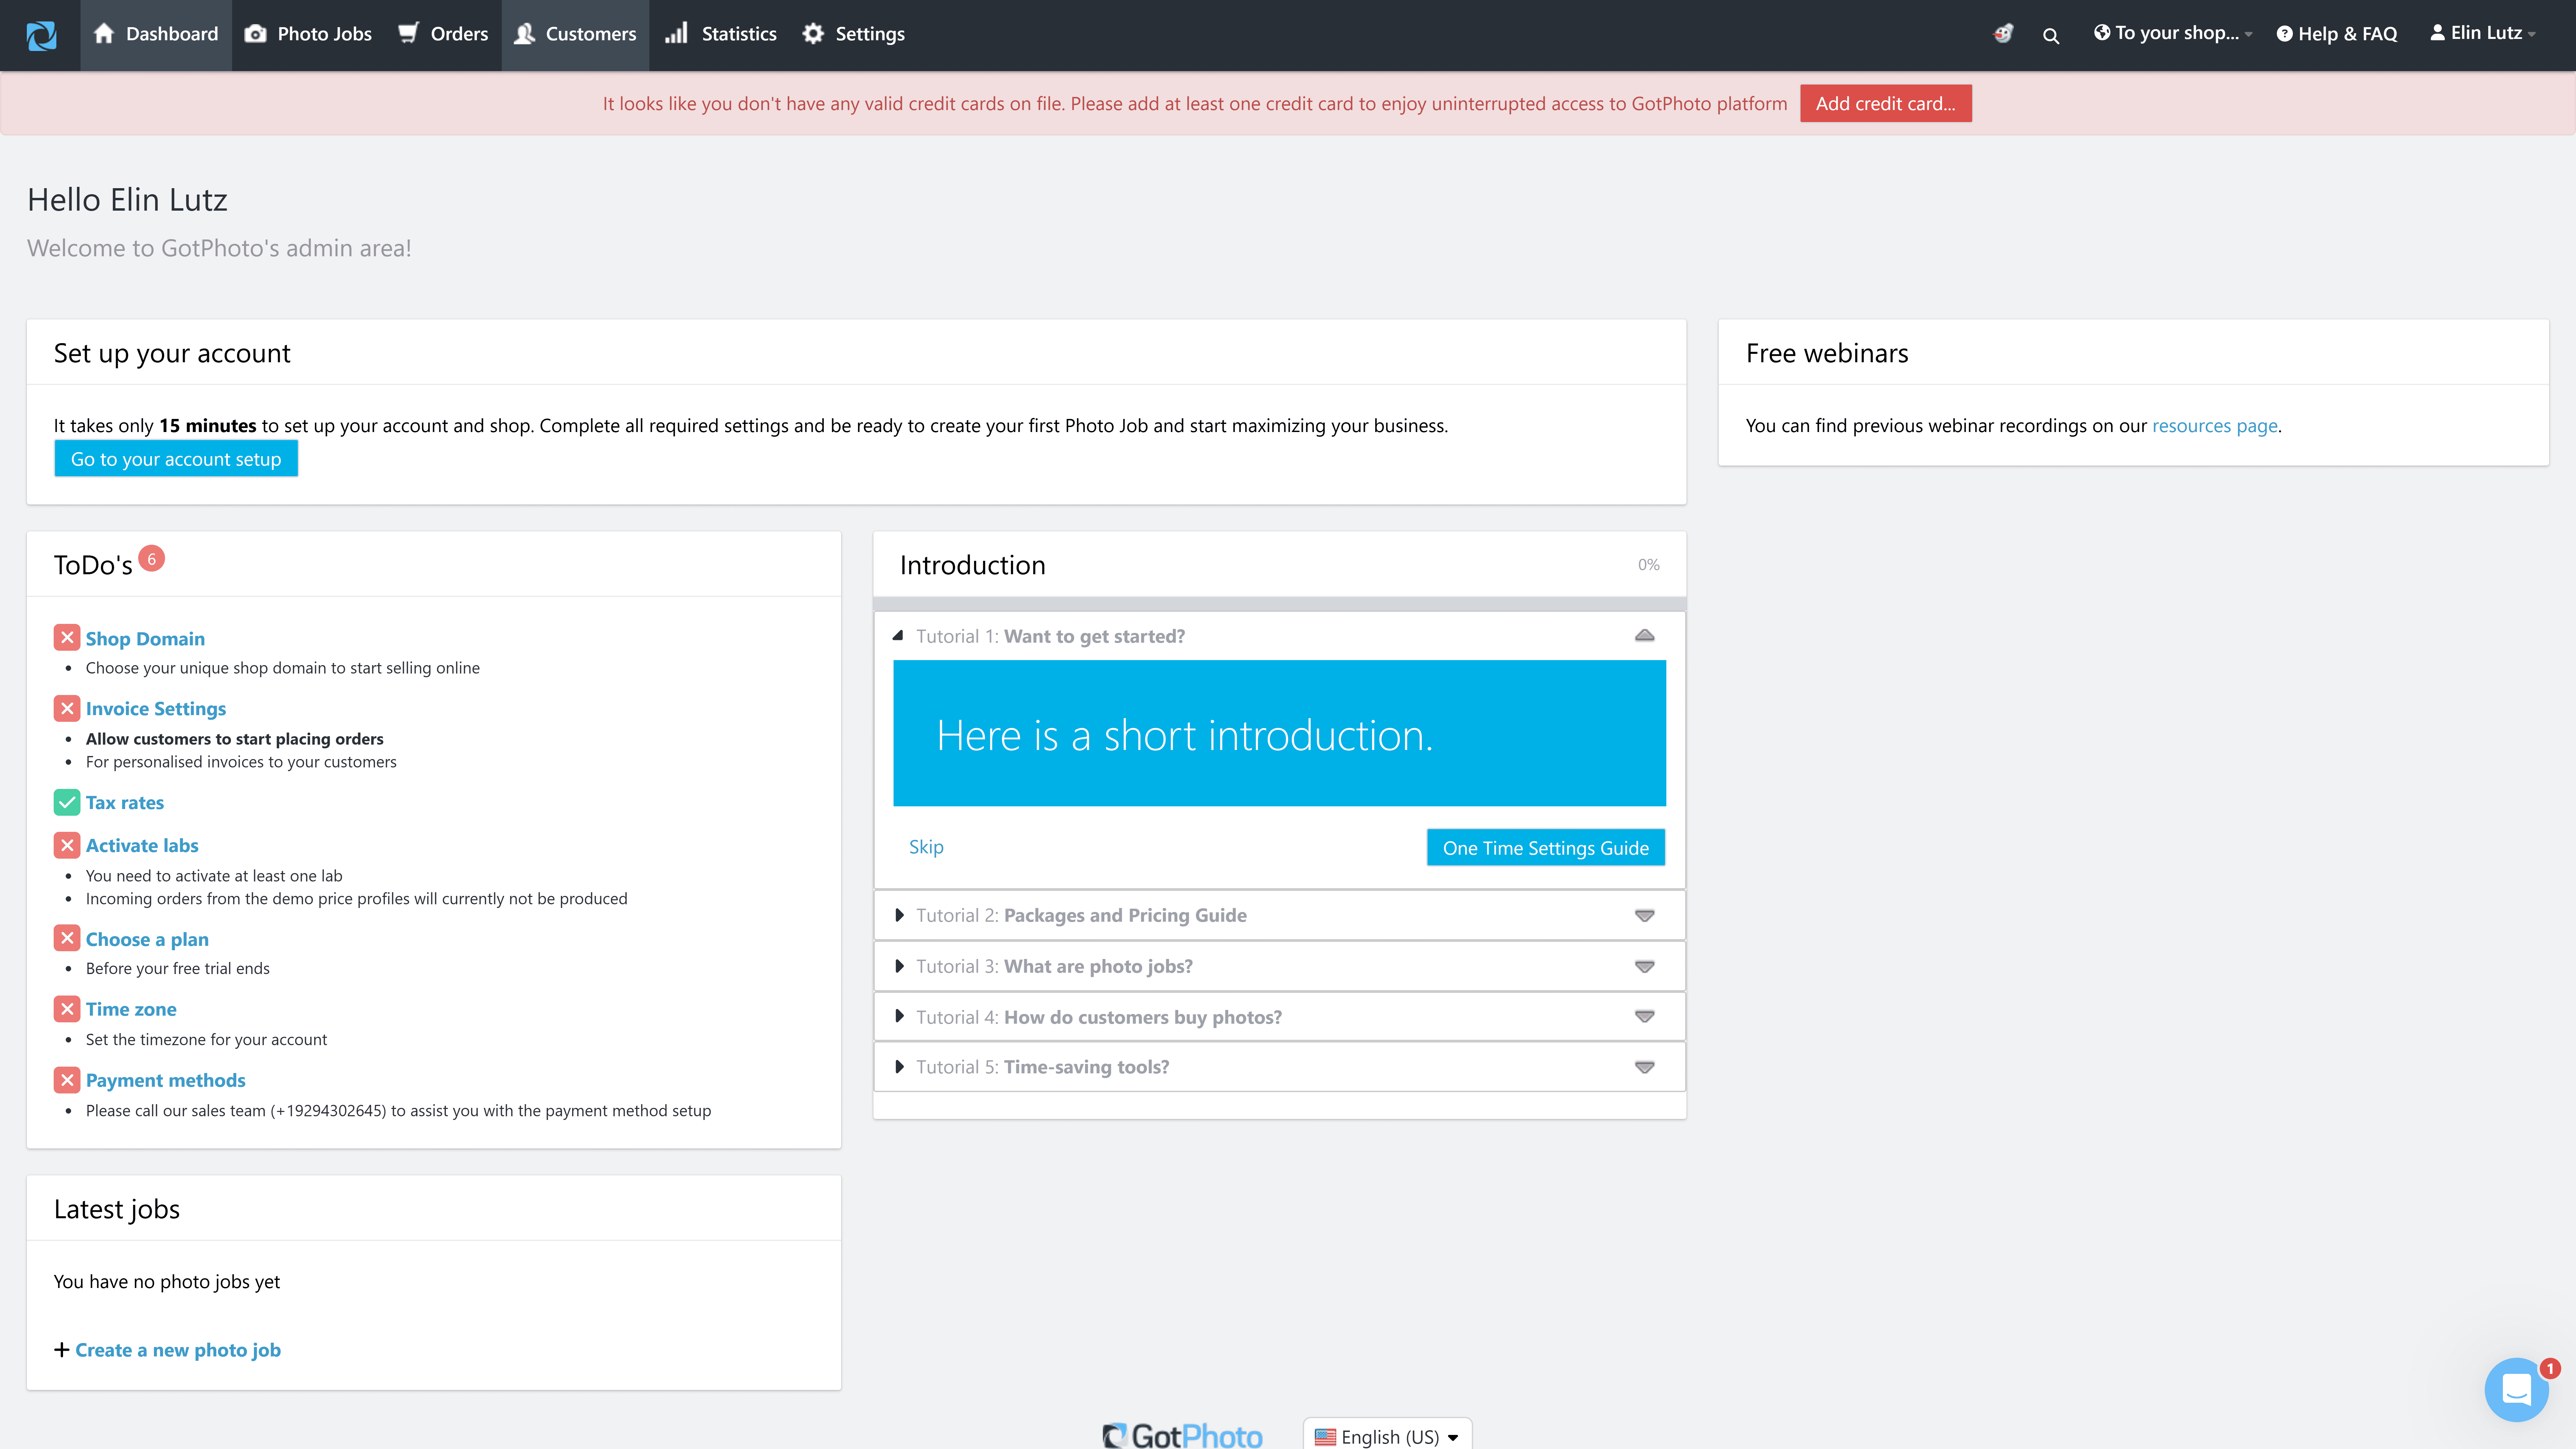Click red X icon beside Activate labs
Viewport: 2576px width, 1449px height.
(67, 845)
